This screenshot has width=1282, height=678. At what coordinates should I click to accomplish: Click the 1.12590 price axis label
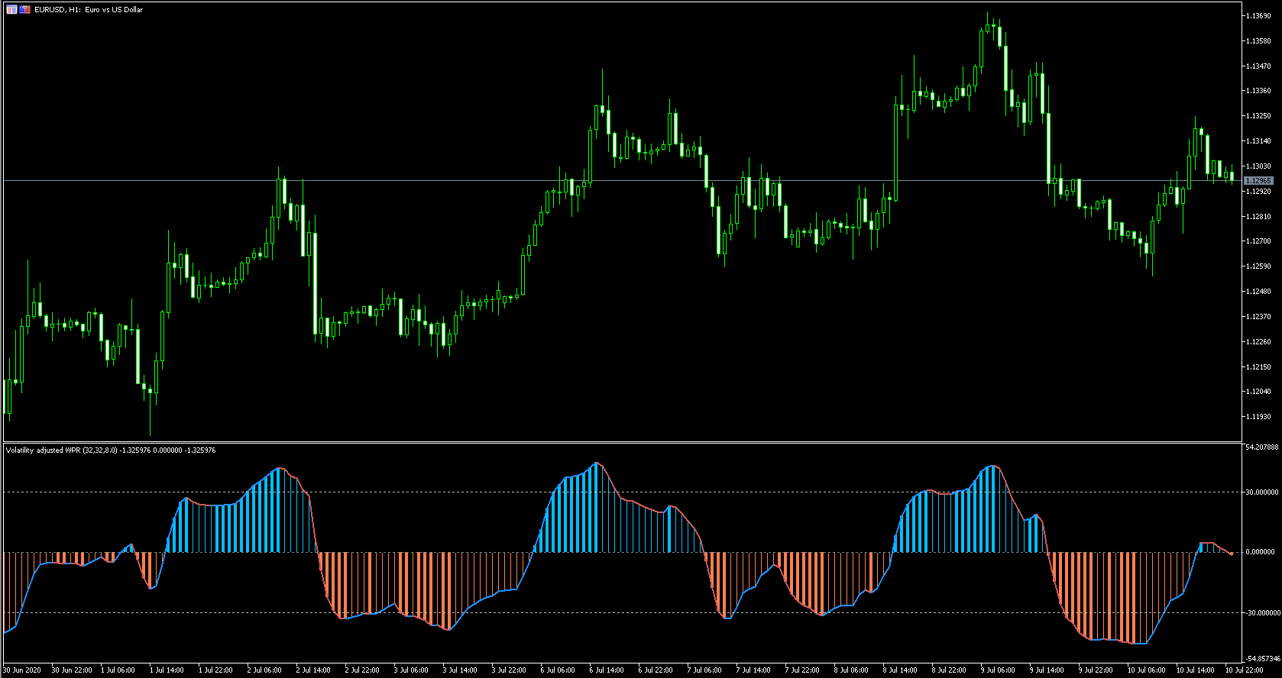1258,266
